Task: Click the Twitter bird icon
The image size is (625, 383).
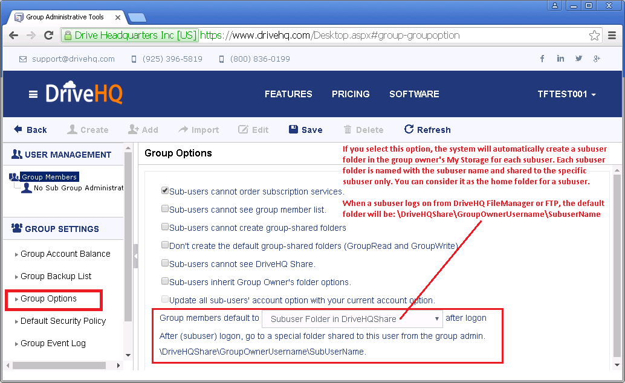Action: [x=578, y=59]
